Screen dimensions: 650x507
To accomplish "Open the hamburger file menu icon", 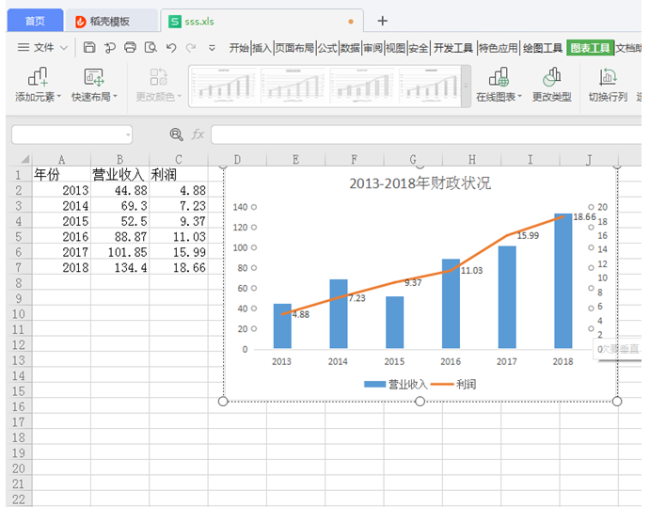I will [x=24, y=47].
